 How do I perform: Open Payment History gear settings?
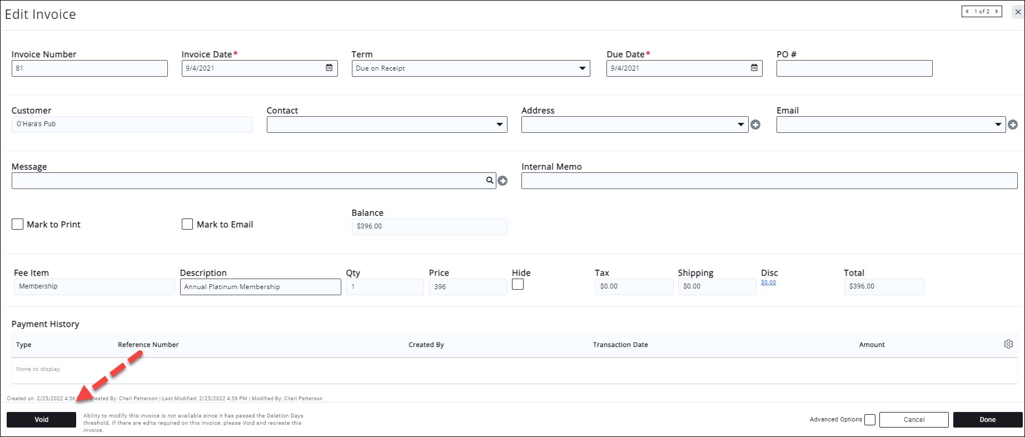point(1008,344)
